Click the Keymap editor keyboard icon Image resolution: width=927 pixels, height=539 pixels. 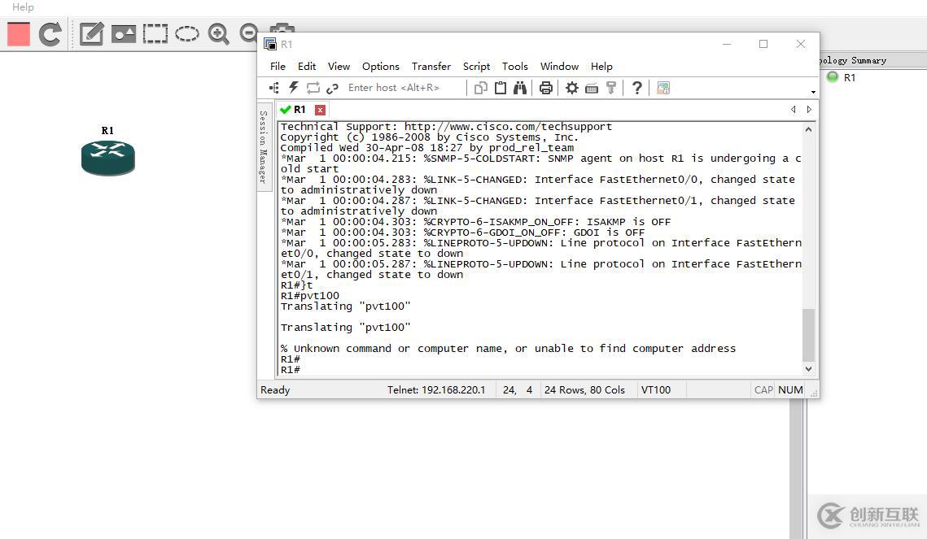coord(591,89)
